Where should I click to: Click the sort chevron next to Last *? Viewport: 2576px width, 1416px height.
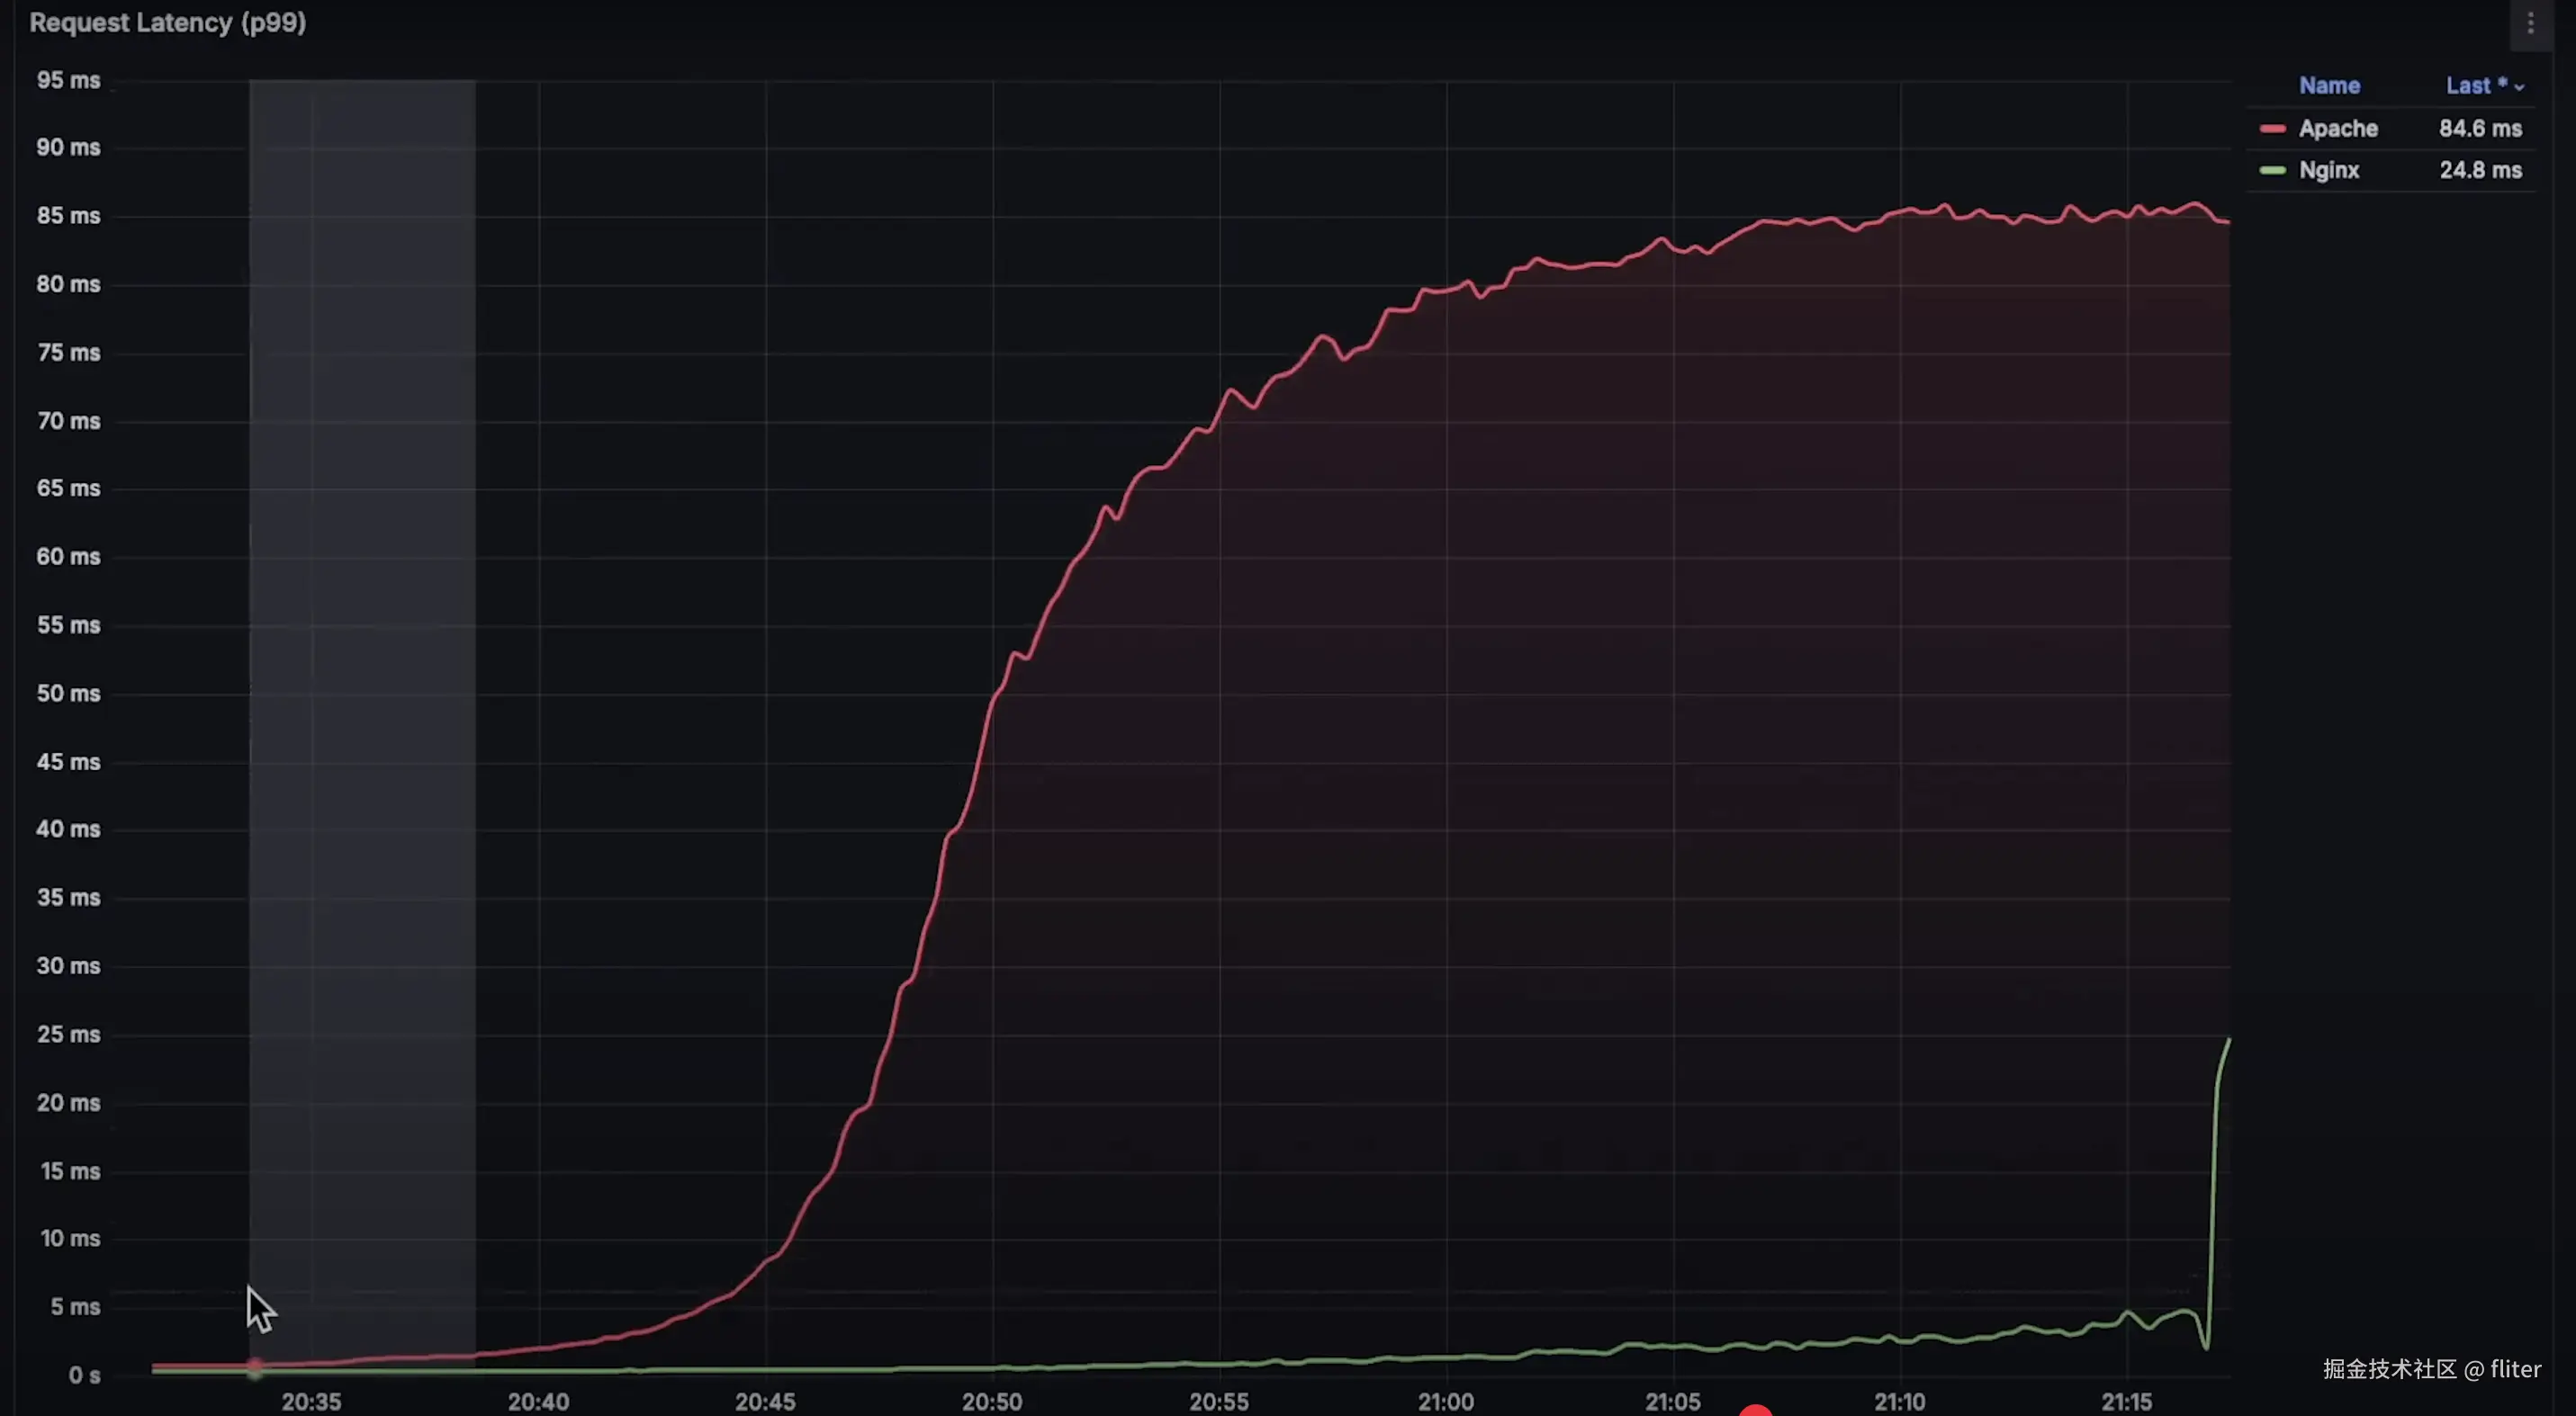pyautogui.click(x=2519, y=88)
